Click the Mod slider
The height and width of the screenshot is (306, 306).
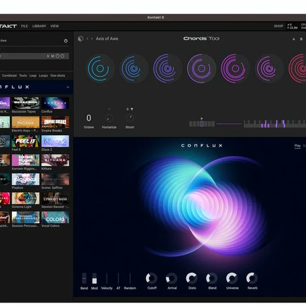click(x=94, y=278)
